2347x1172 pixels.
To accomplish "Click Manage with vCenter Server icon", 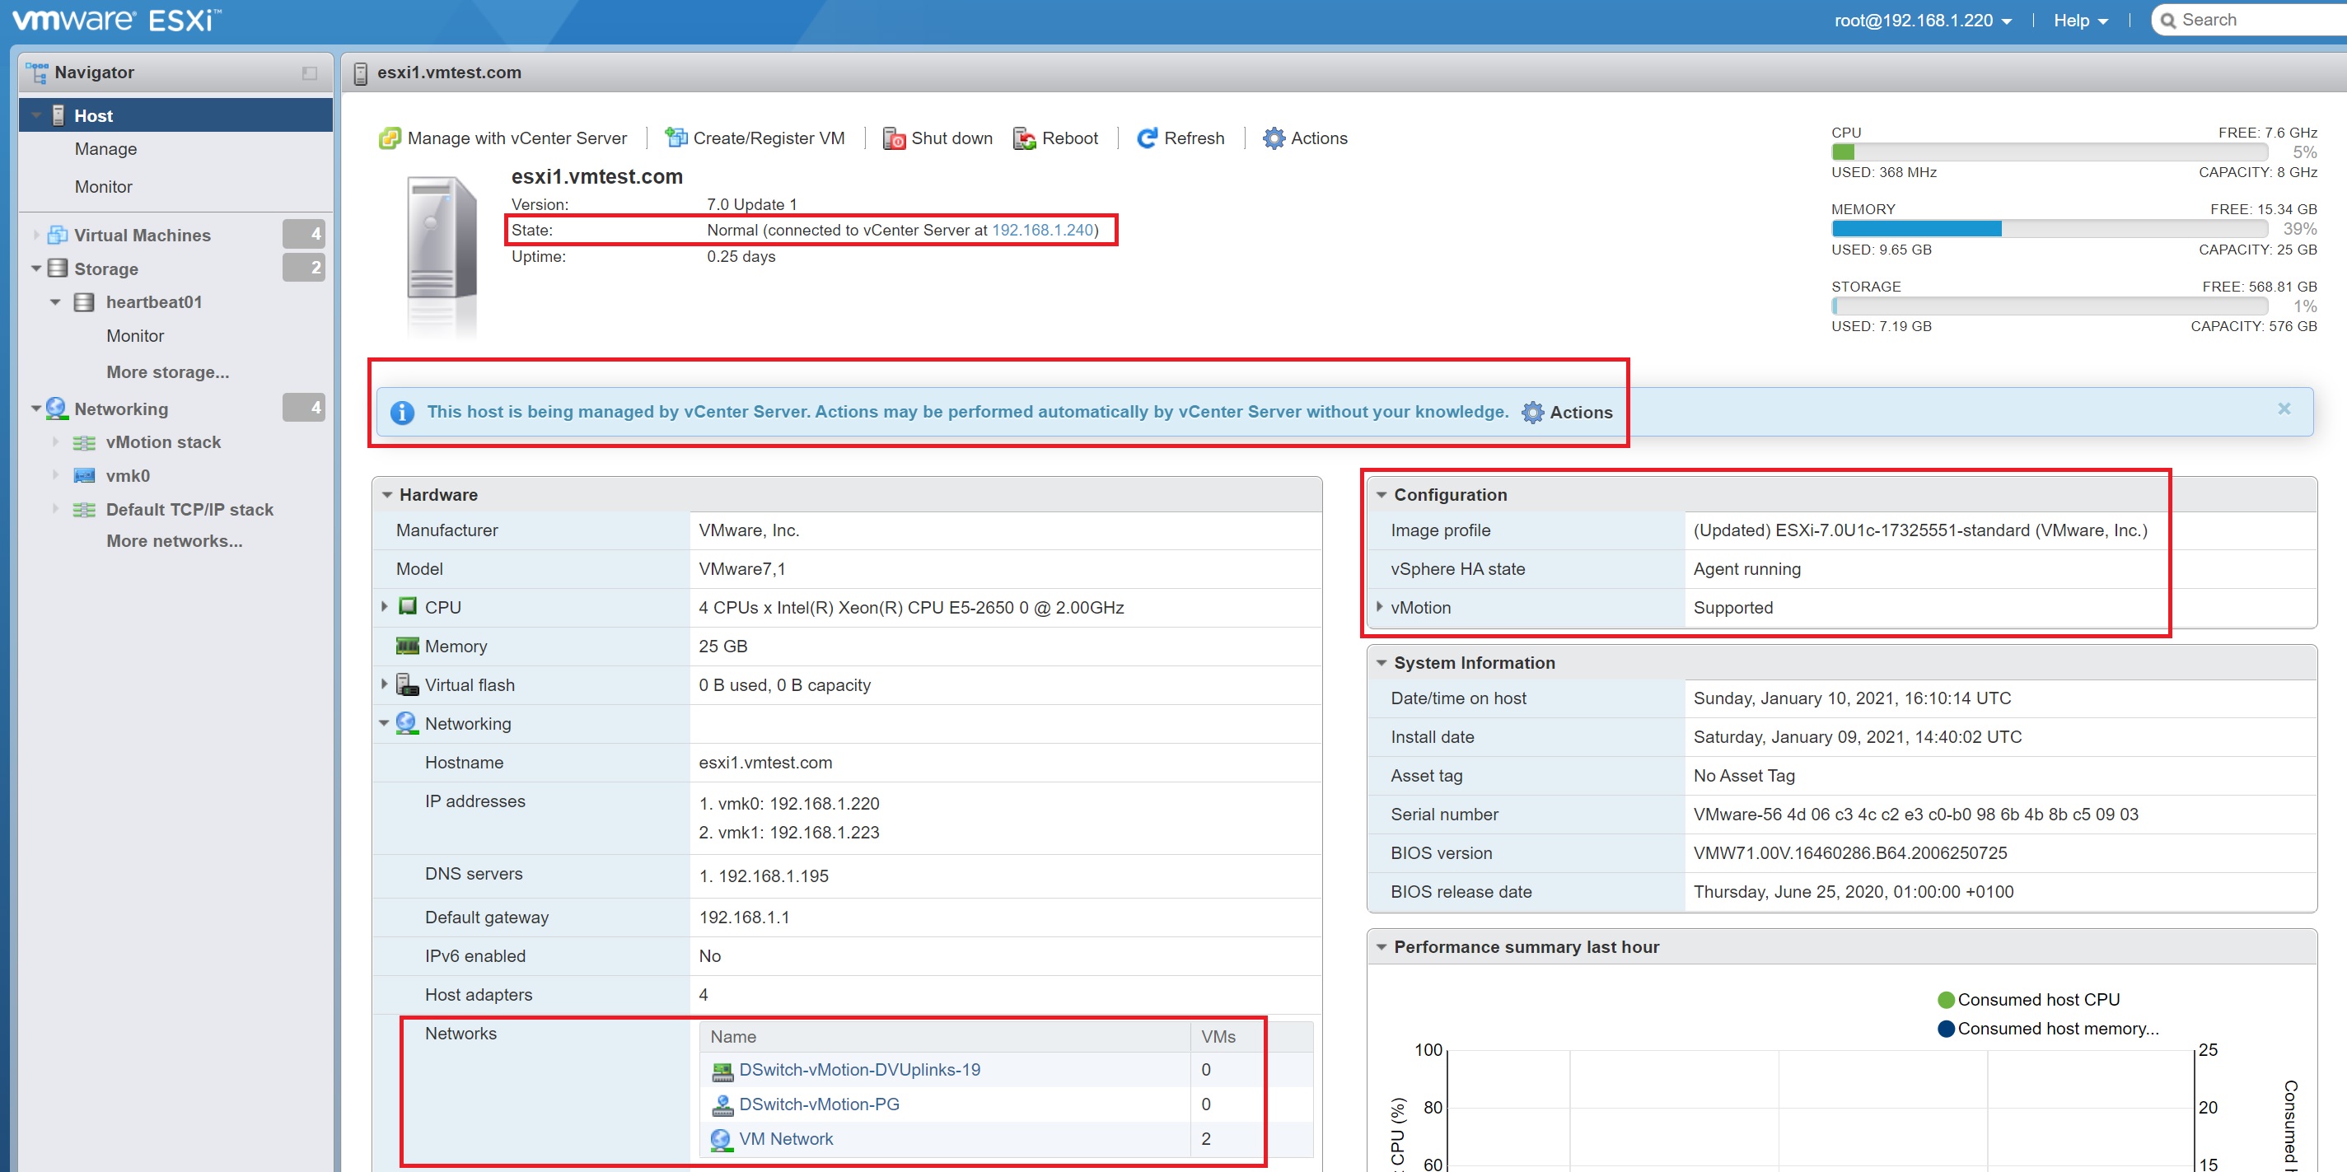I will click(390, 138).
